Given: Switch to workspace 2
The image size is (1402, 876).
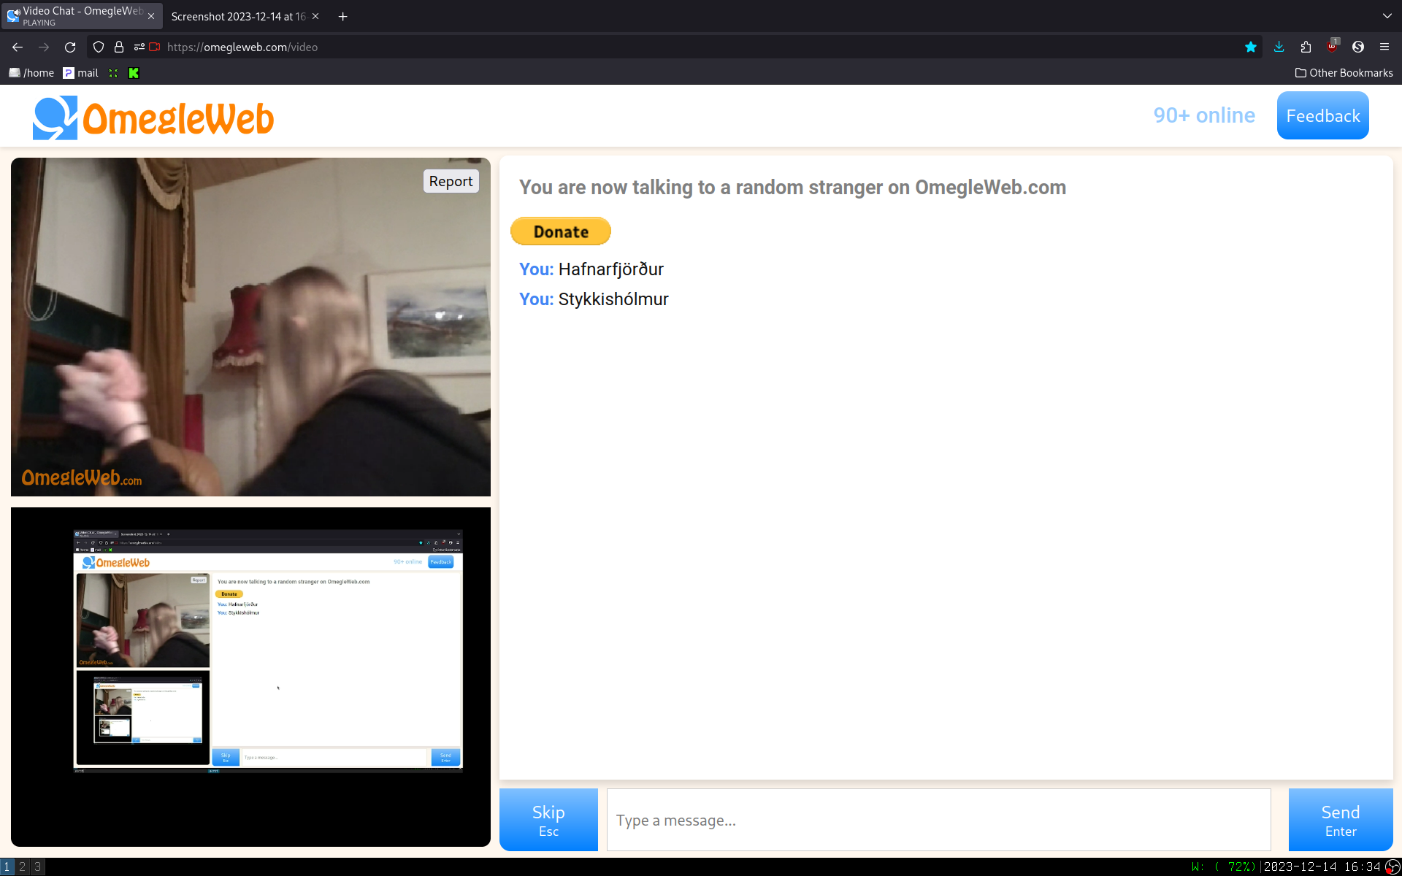Looking at the screenshot, I should click(23, 867).
